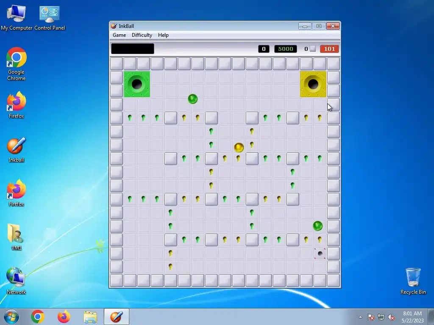The width and height of the screenshot is (434, 325).
Task: Click the black score counter showing 0
Action: [x=264, y=49]
